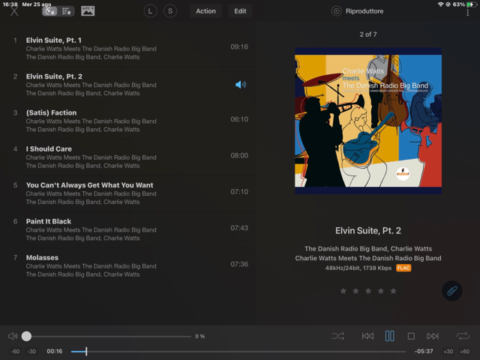Tap the artist line under the track title
Viewport: 480px width, 360px height.
click(x=368, y=248)
